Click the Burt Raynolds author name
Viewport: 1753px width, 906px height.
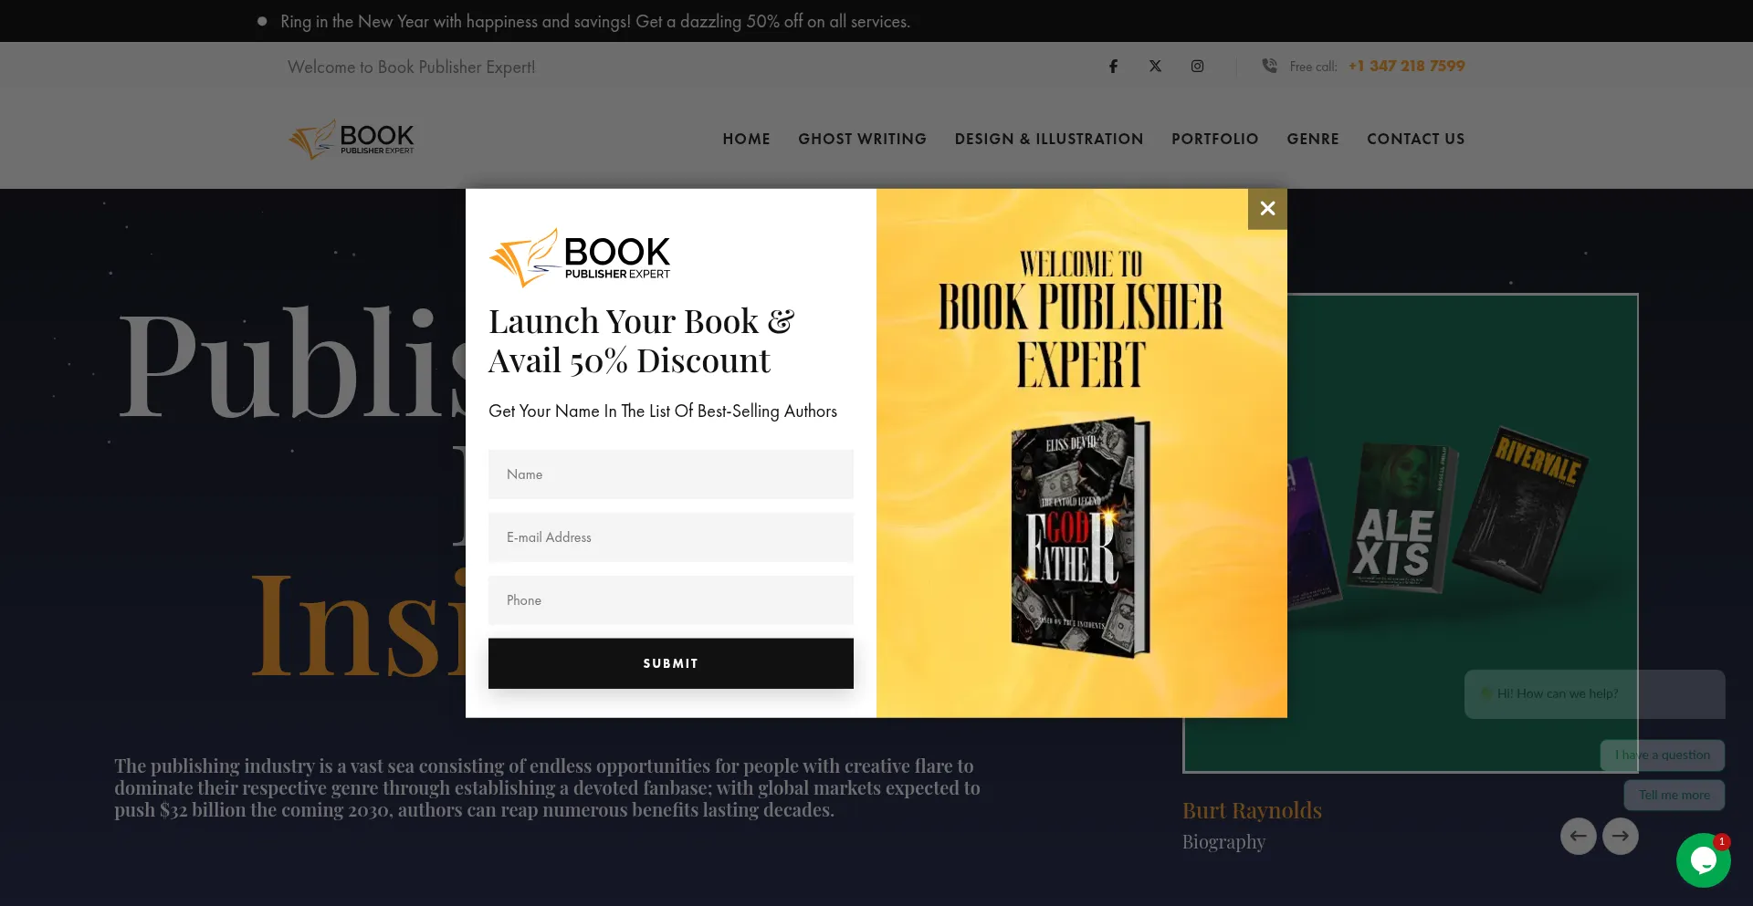tap(1252, 810)
